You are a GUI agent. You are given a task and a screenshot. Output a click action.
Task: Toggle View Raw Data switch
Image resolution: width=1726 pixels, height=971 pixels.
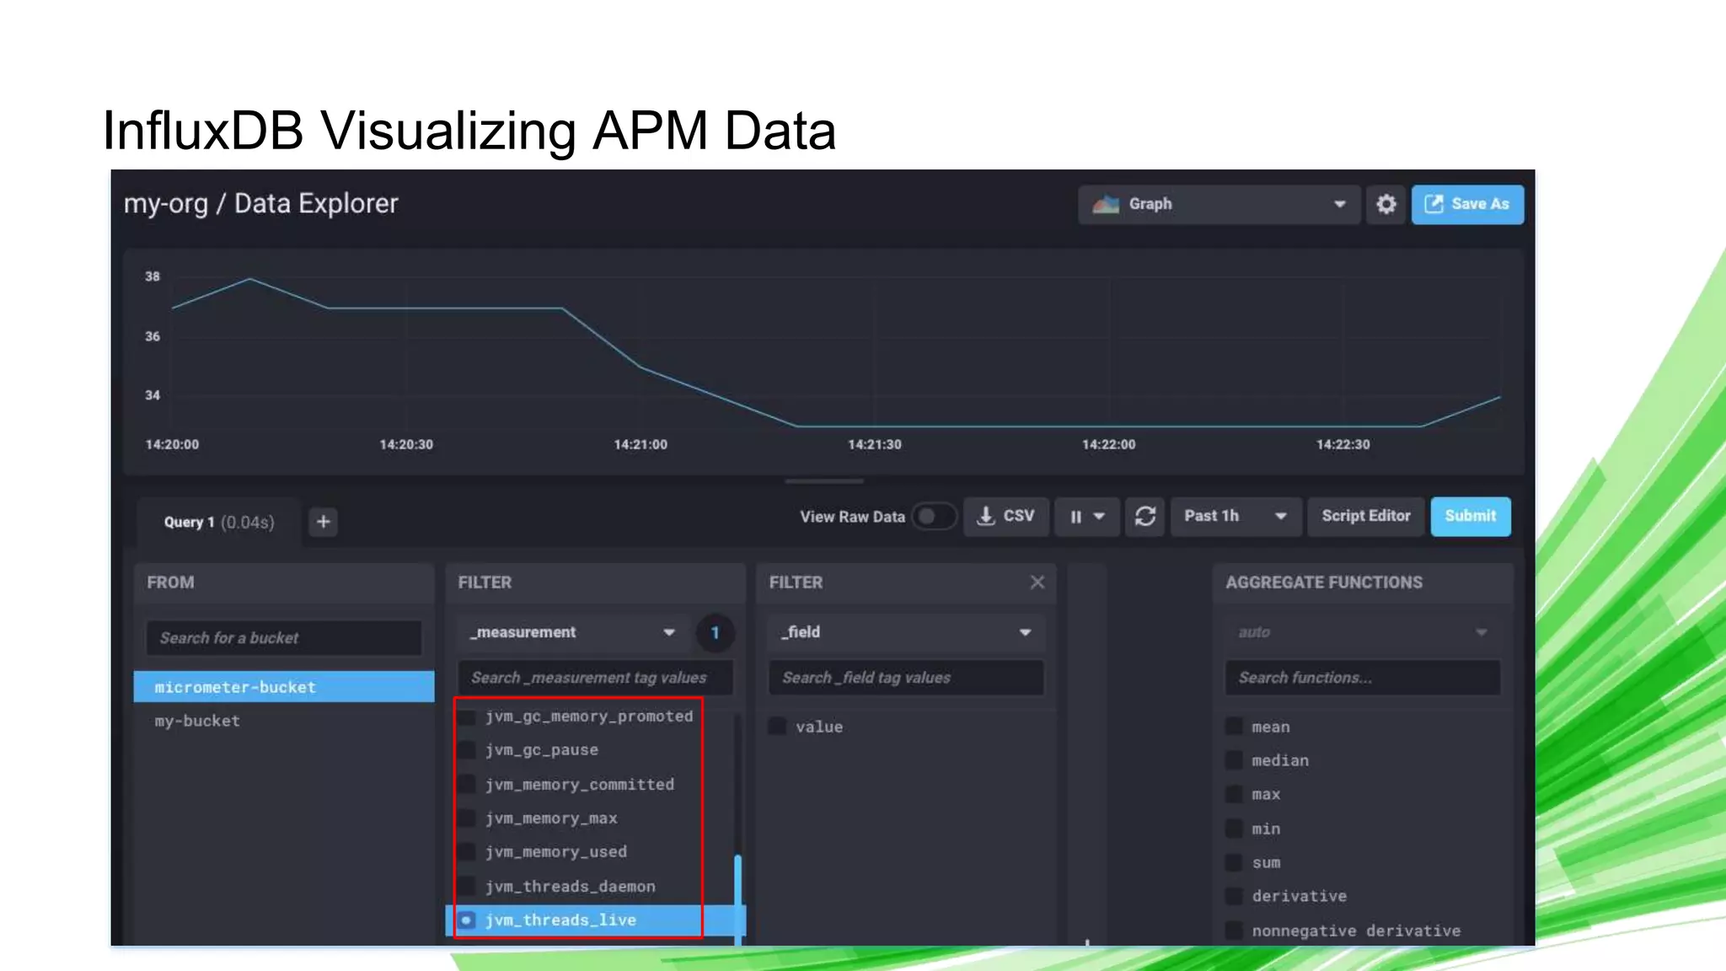[934, 516]
